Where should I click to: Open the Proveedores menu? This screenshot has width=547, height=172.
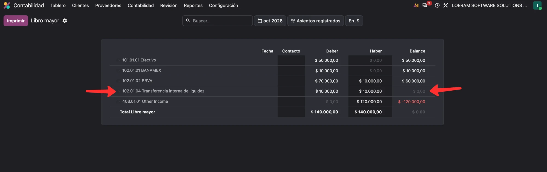(x=108, y=5)
